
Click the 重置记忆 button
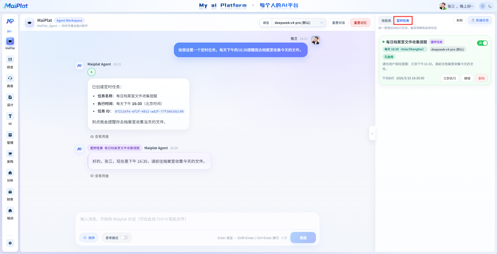pyautogui.click(x=360, y=23)
